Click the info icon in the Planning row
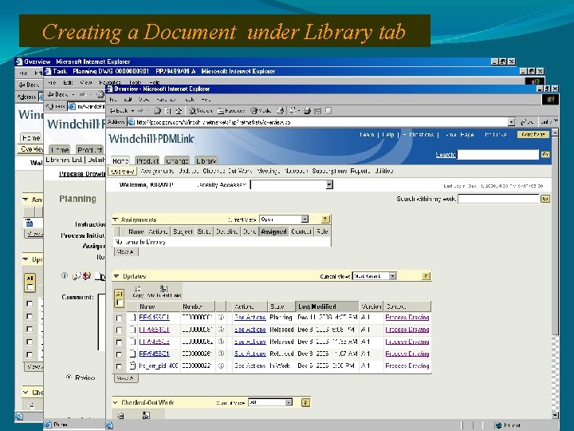 (221, 318)
